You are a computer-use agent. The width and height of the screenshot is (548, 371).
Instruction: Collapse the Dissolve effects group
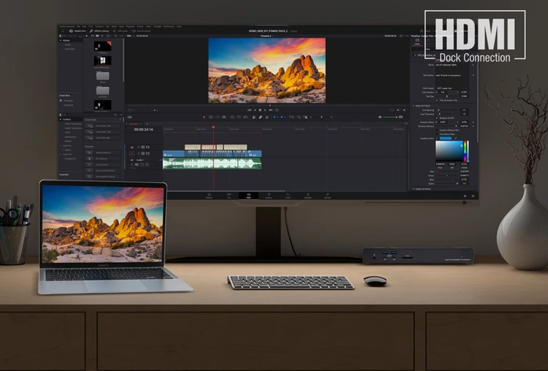coord(121,147)
